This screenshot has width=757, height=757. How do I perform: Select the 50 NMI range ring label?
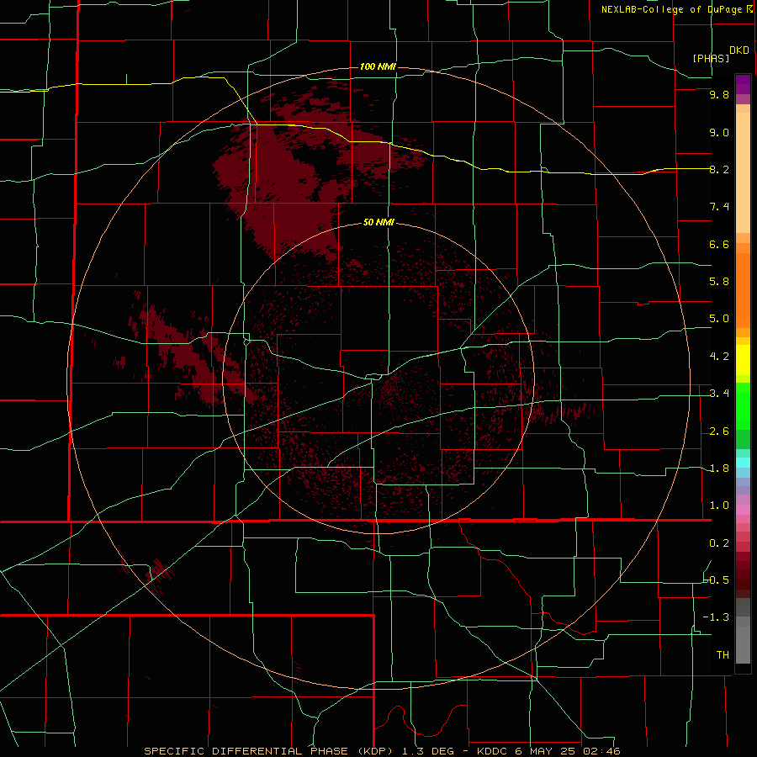(x=378, y=222)
